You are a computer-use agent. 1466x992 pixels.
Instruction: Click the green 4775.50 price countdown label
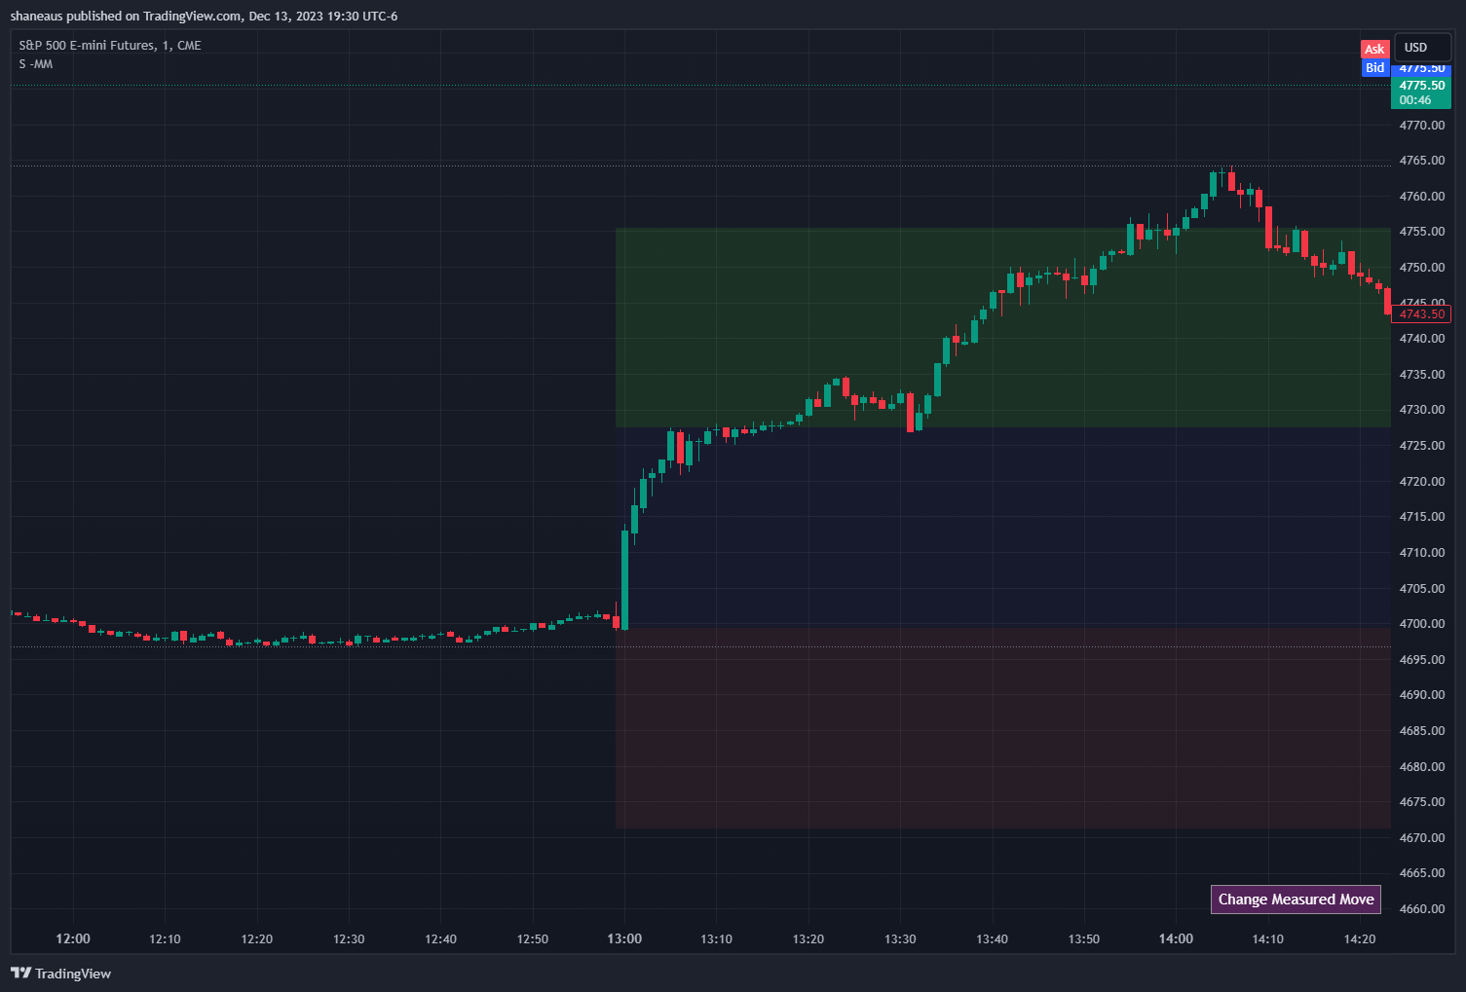[1421, 92]
